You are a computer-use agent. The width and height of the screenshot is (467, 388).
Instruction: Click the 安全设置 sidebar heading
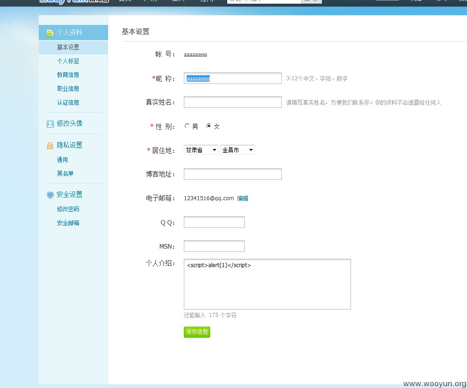pyautogui.click(x=69, y=194)
